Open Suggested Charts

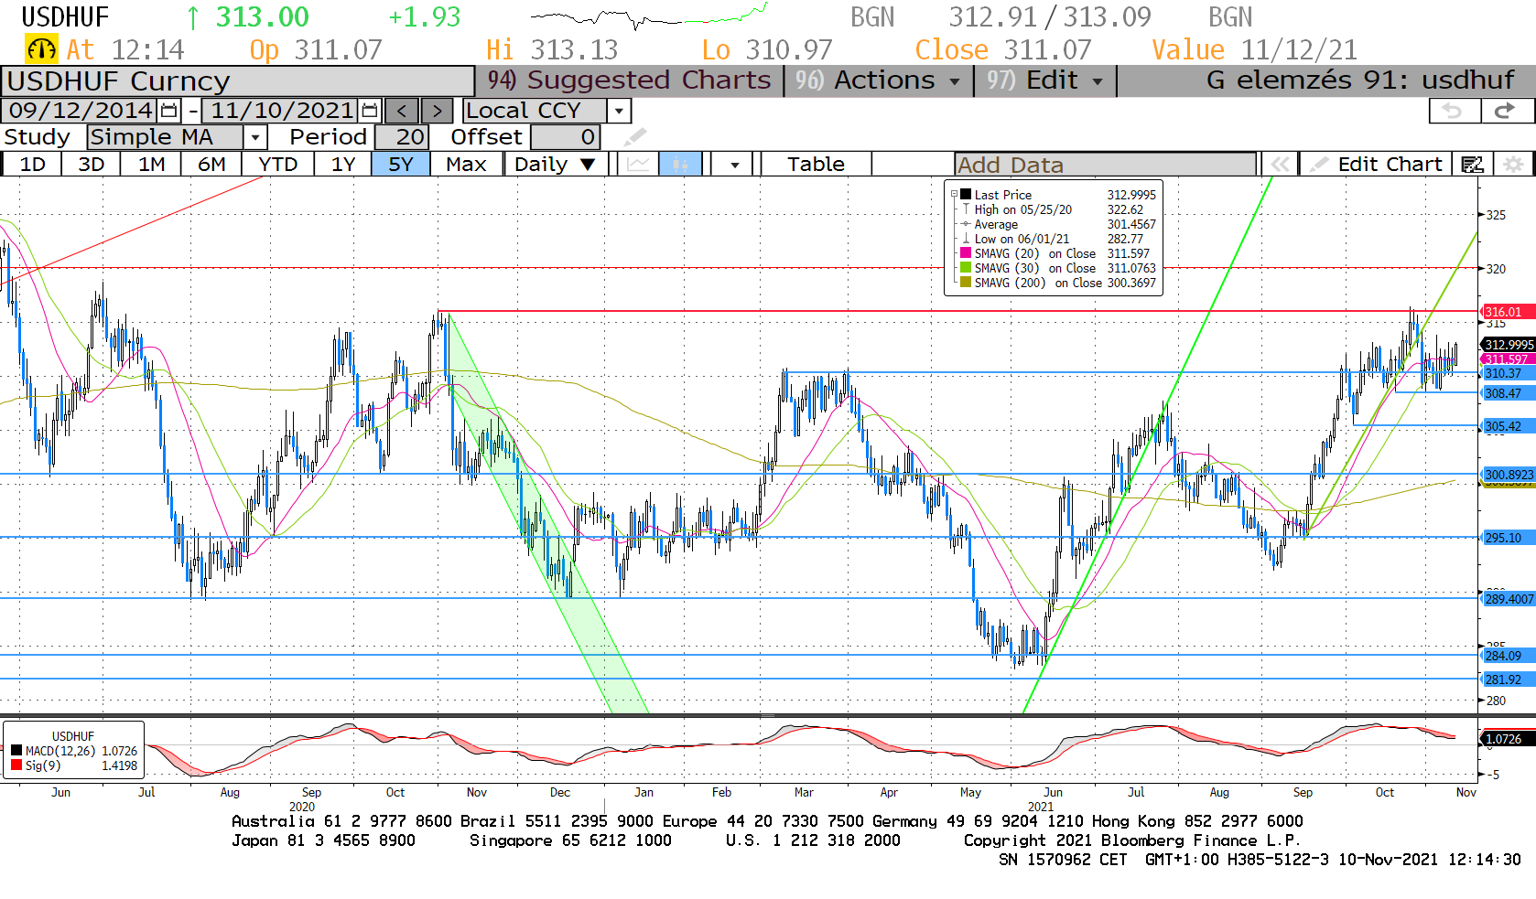[x=630, y=80]
